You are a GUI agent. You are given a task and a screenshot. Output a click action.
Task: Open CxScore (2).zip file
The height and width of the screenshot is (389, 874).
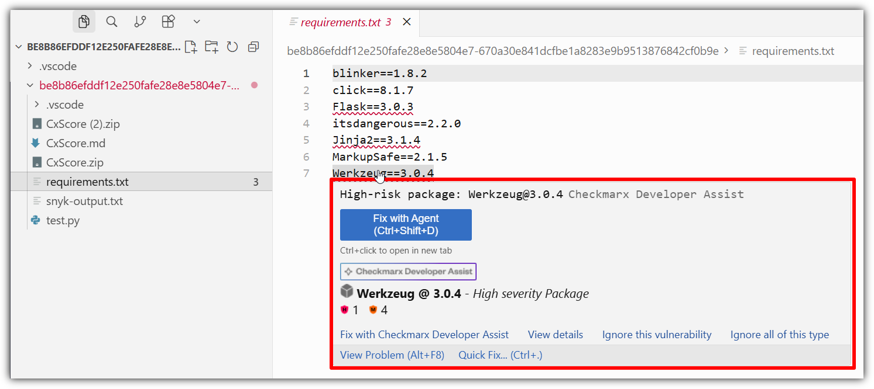83,124
